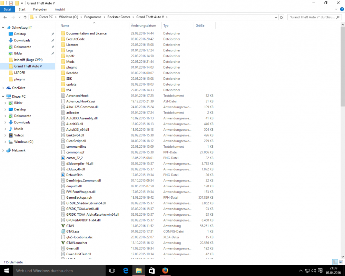Screen dimensions: 345x276
Task: Go up one folder level arrow
Action: point(25,17)
